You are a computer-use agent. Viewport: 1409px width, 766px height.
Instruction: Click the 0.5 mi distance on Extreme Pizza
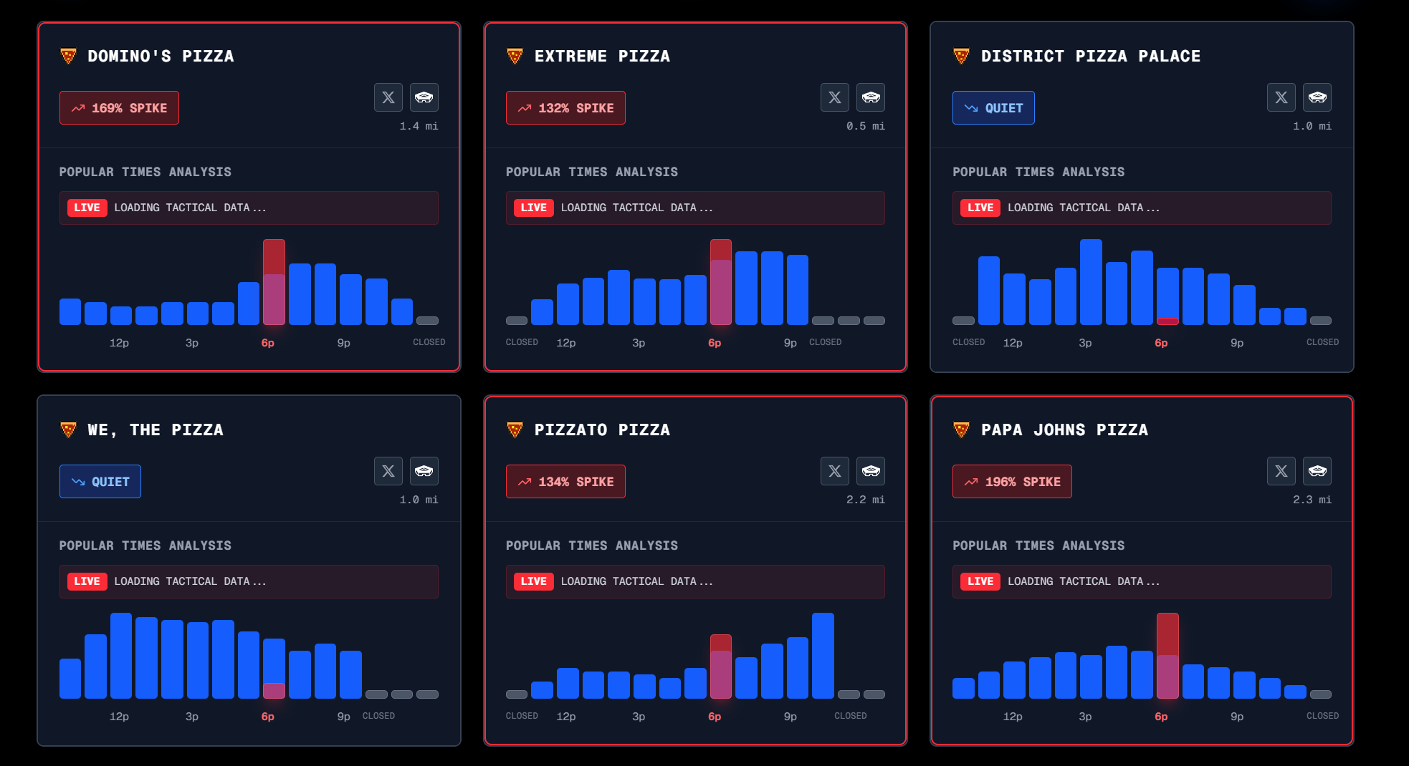click(866, 126)
